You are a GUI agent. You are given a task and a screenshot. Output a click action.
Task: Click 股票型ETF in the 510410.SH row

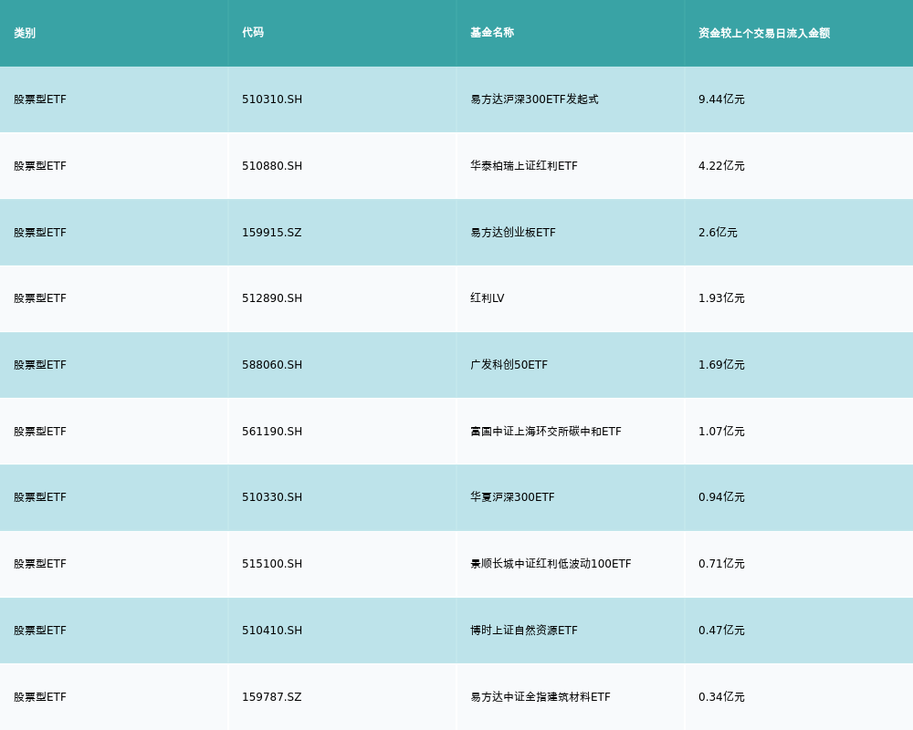(x=40, y=631)
